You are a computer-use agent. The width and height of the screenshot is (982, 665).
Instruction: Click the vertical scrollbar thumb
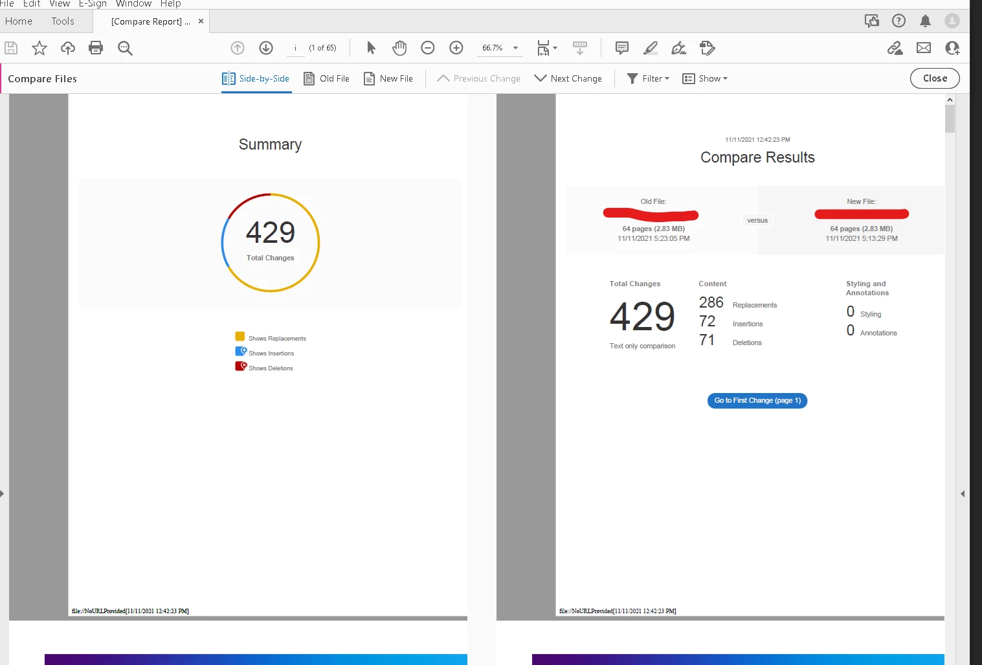(x=950, y=118)
